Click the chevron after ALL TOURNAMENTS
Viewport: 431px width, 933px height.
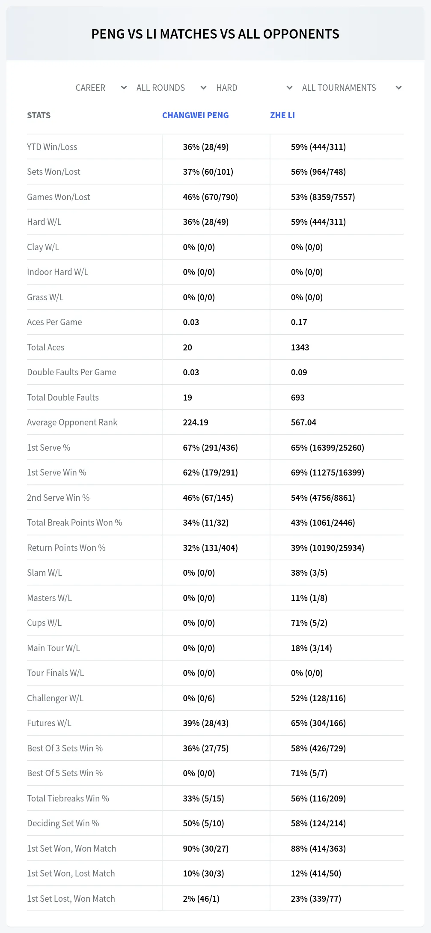click(x=398, y=88)
